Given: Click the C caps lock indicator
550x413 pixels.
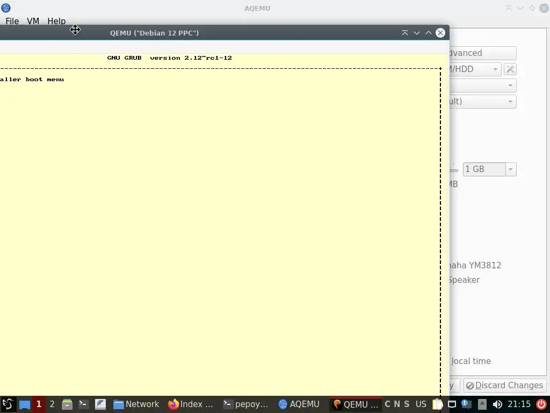Looking at the screenshot, I should (388, 404).
